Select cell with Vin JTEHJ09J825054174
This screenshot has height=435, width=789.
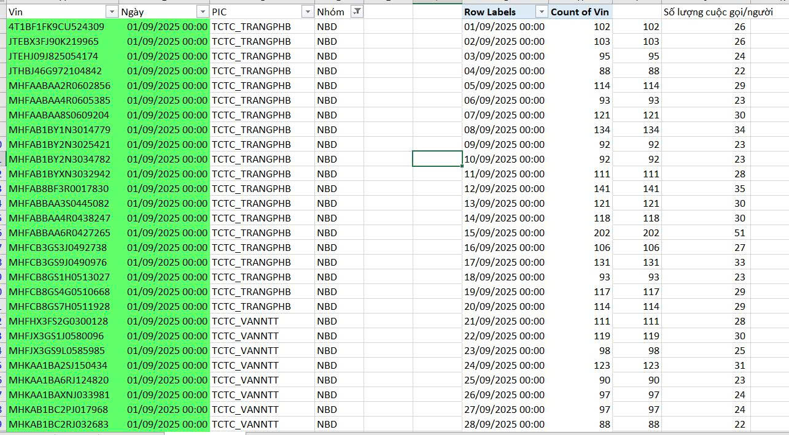[62, 56]
